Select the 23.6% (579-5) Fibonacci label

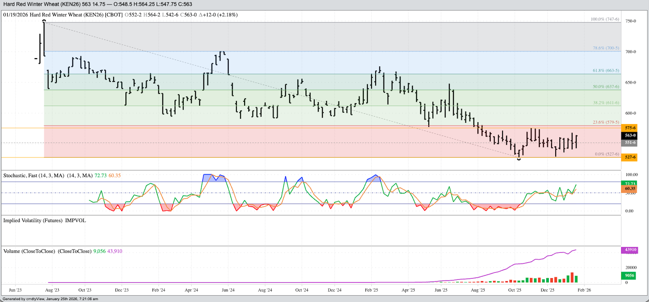coord(606,122)
